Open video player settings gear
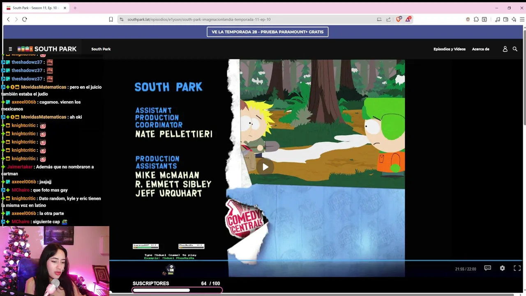The height and width of the screenshot is (296, 526). 502,268
